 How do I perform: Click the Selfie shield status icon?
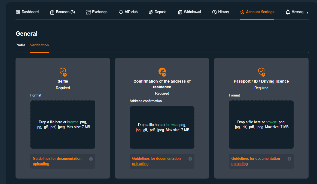point(63,72)
